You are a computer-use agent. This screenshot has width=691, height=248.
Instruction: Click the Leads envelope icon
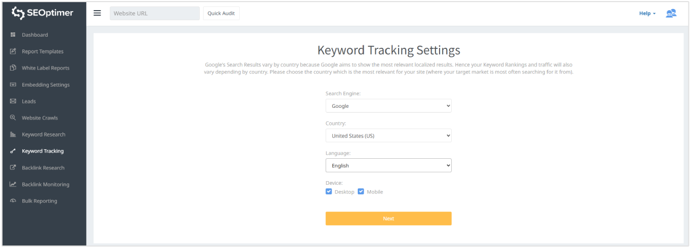click(13, 101)
